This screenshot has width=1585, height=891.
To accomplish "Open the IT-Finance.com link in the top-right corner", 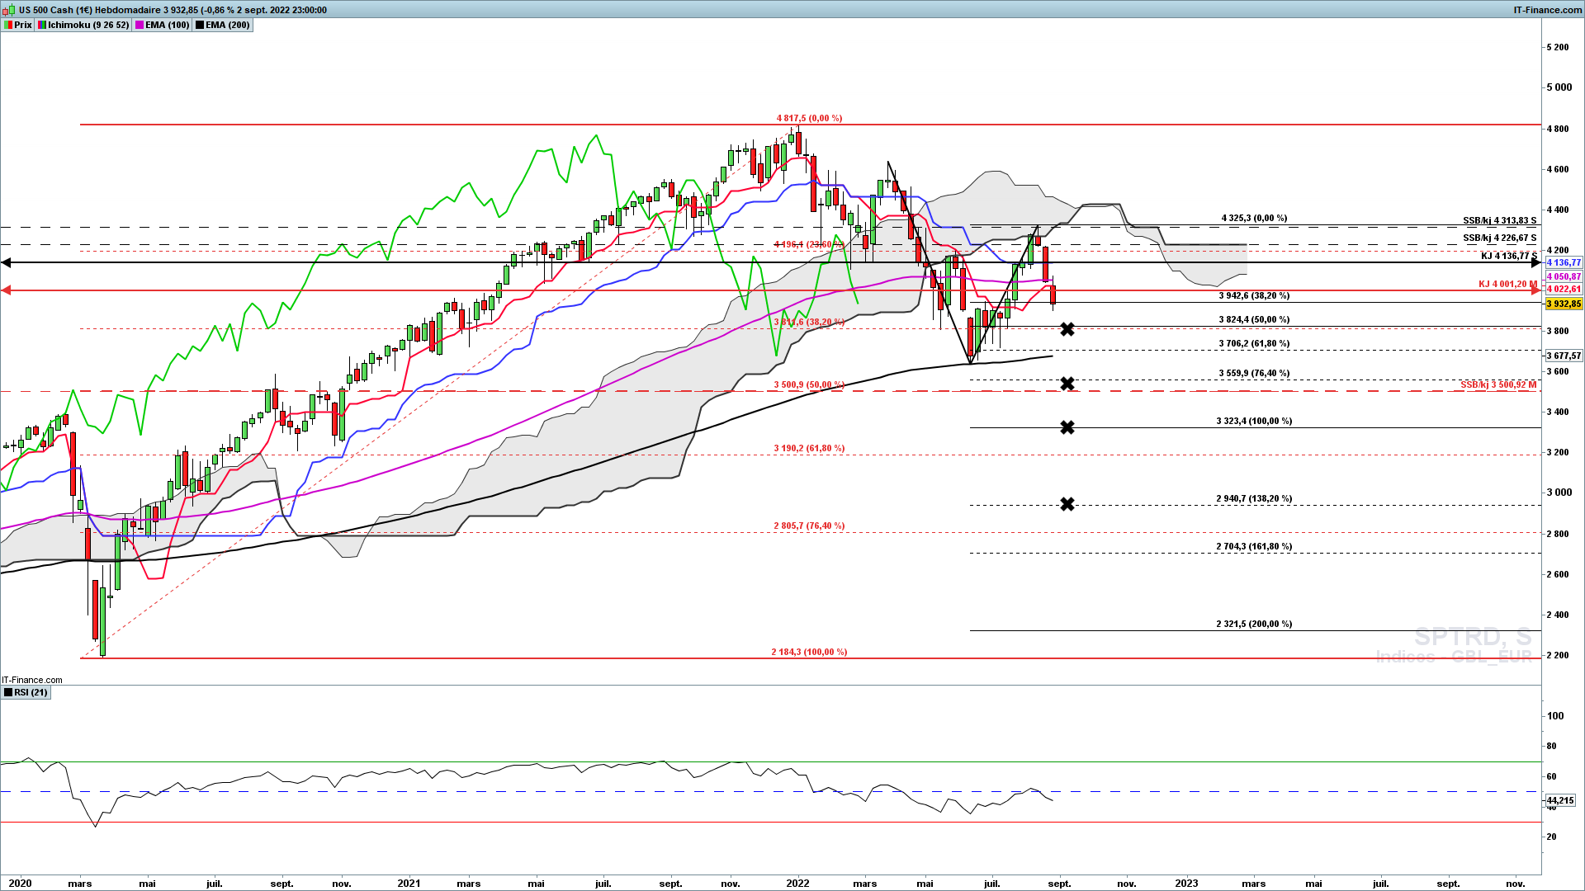I will [x=1548, y=10].
